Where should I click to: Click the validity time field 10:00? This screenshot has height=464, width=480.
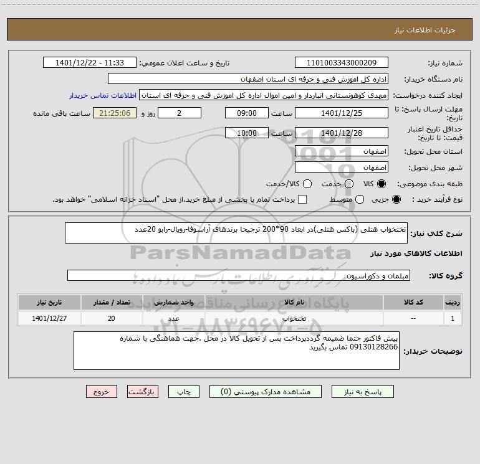tap(247, 133)
